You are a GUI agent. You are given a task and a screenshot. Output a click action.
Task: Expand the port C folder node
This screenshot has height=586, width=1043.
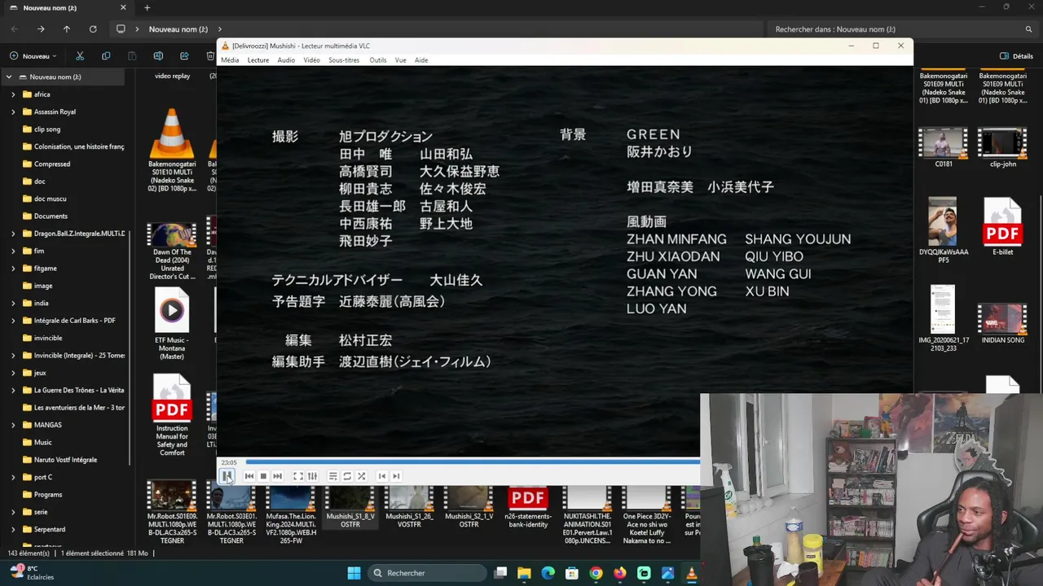13,477
